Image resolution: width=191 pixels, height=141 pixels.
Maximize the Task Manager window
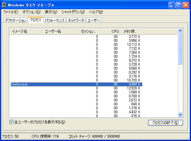click(x=179, y=5)
